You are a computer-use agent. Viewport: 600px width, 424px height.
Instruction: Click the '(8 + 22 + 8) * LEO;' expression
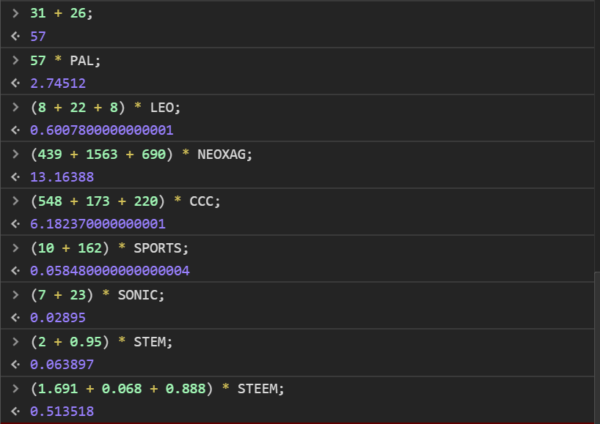[105, 108]
